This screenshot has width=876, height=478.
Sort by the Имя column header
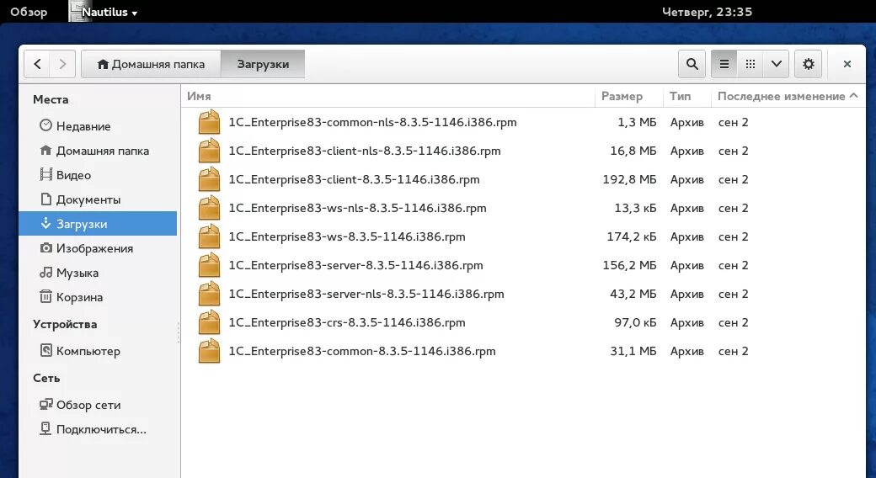click(x=388, y=96)
